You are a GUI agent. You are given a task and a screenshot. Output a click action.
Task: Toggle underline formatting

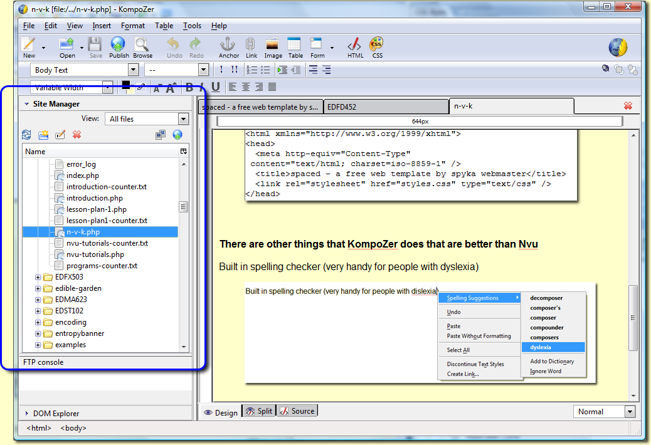(216, 87)
